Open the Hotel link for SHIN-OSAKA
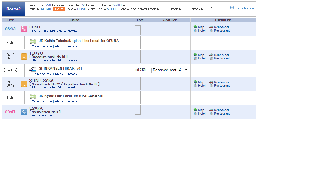The image size is (334, 188). click(x=202, y=86)
